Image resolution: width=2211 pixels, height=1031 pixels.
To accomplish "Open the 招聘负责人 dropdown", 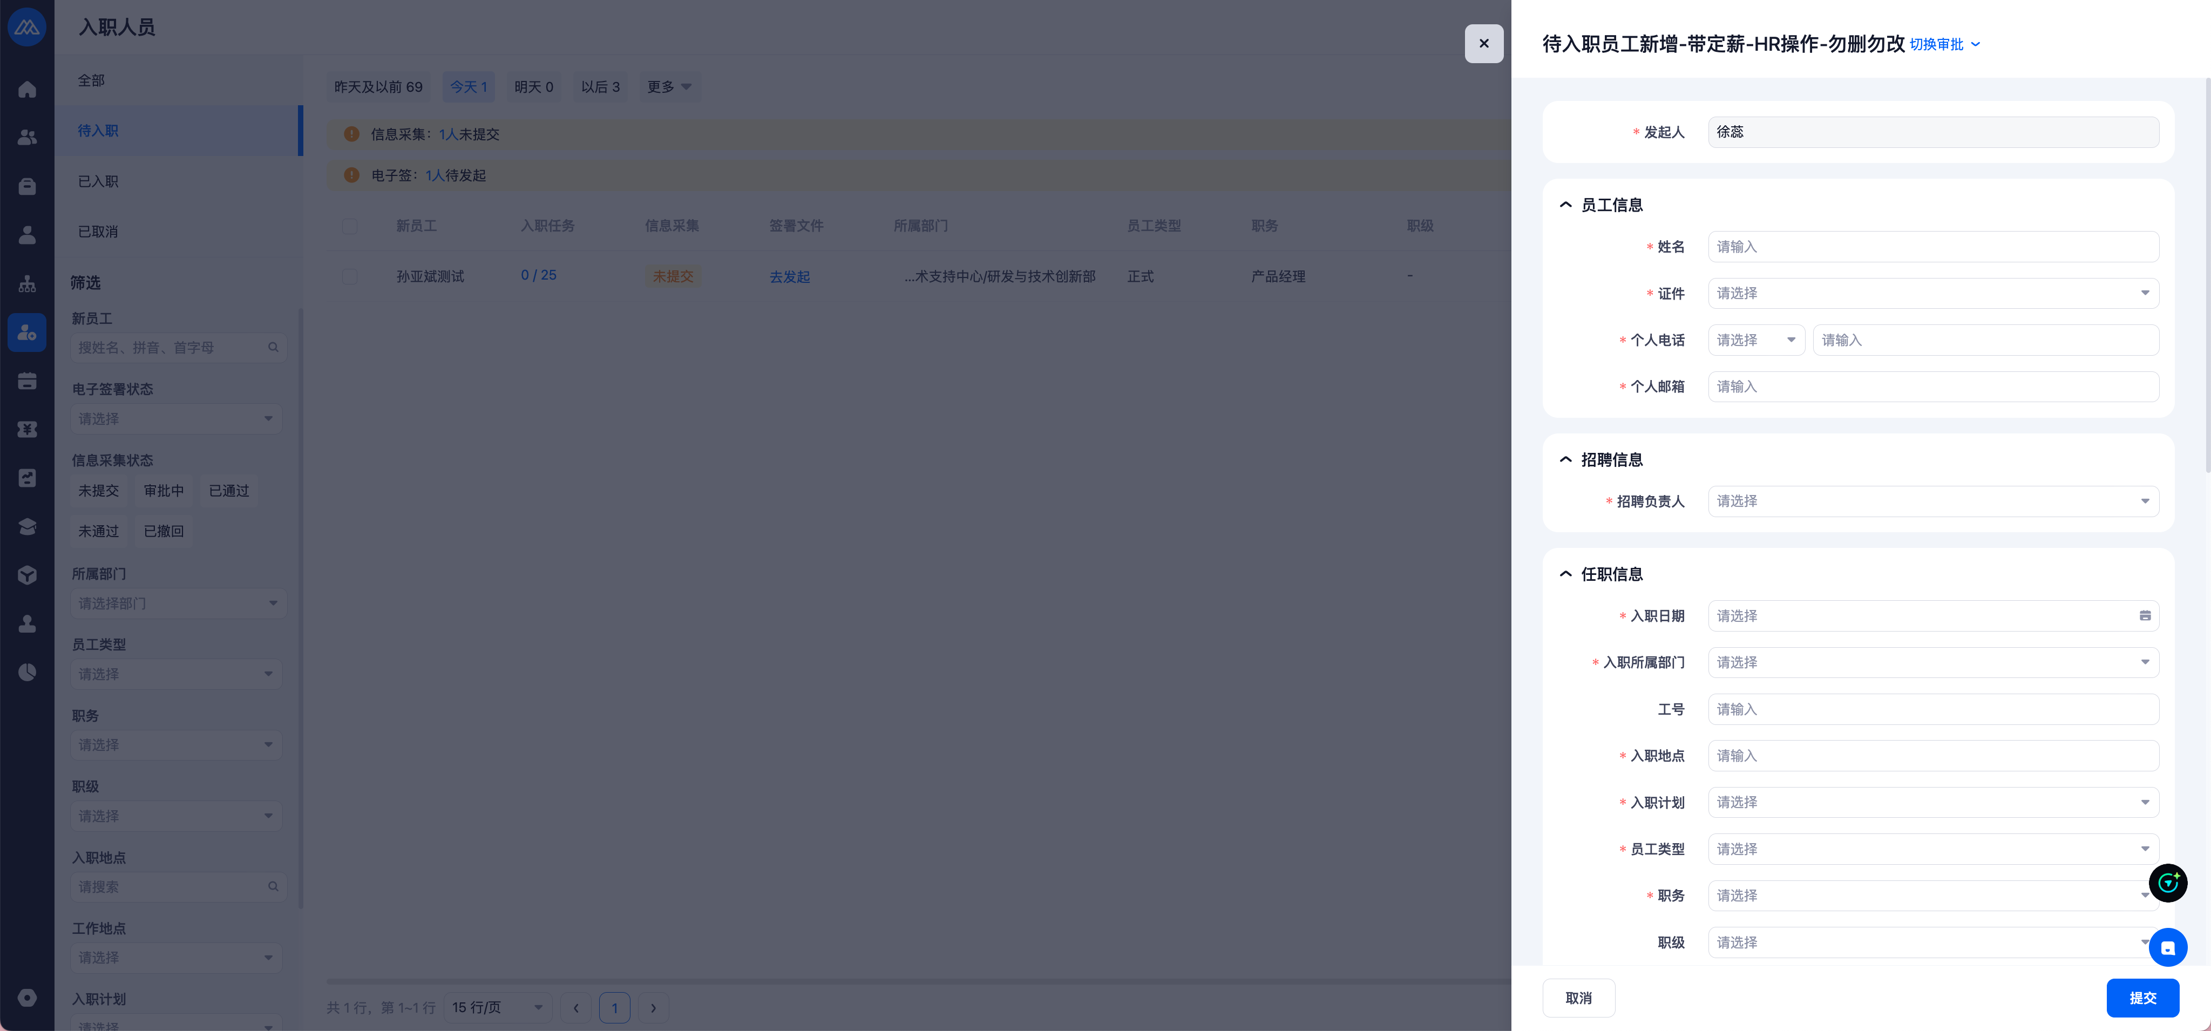I will point(1932,501).
